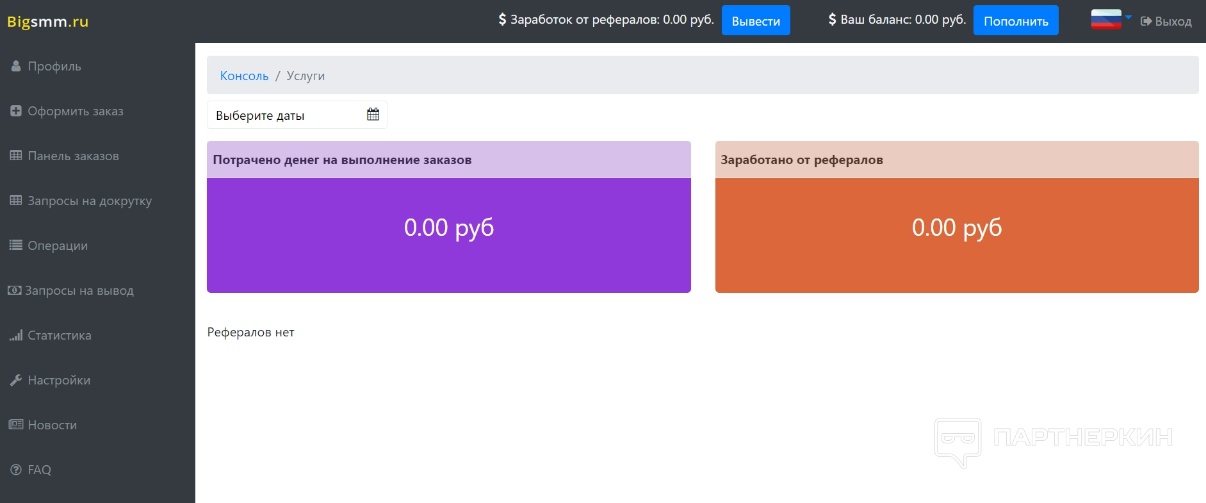Click the newspaper icon beside Новости
1206x503 pixels.
(x=16, y=425)
